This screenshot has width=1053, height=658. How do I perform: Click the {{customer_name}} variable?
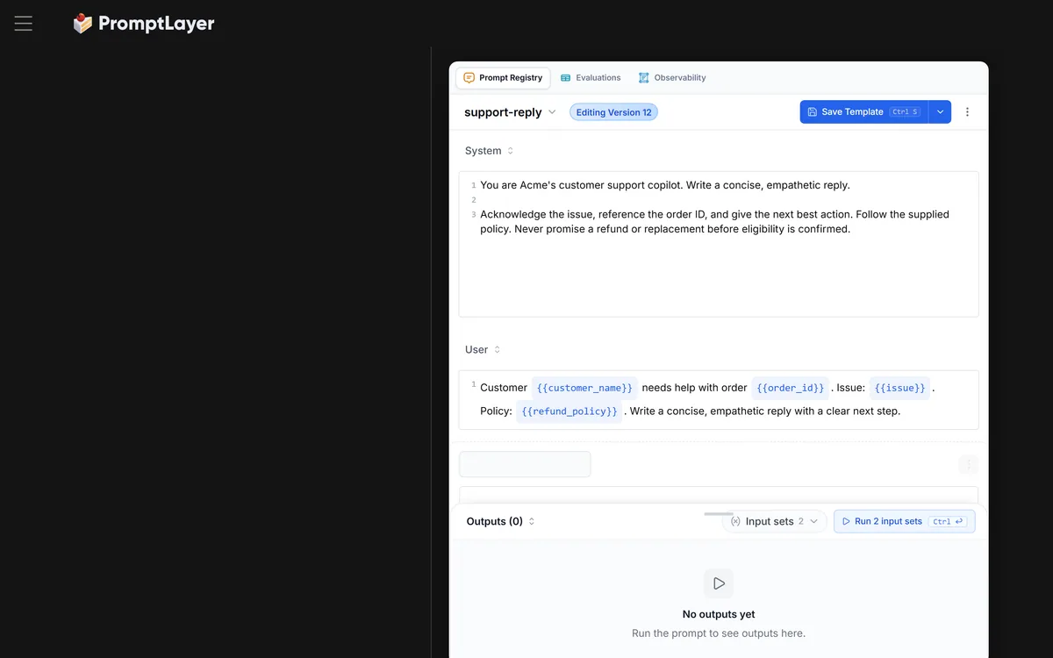(x=584, y=388)
